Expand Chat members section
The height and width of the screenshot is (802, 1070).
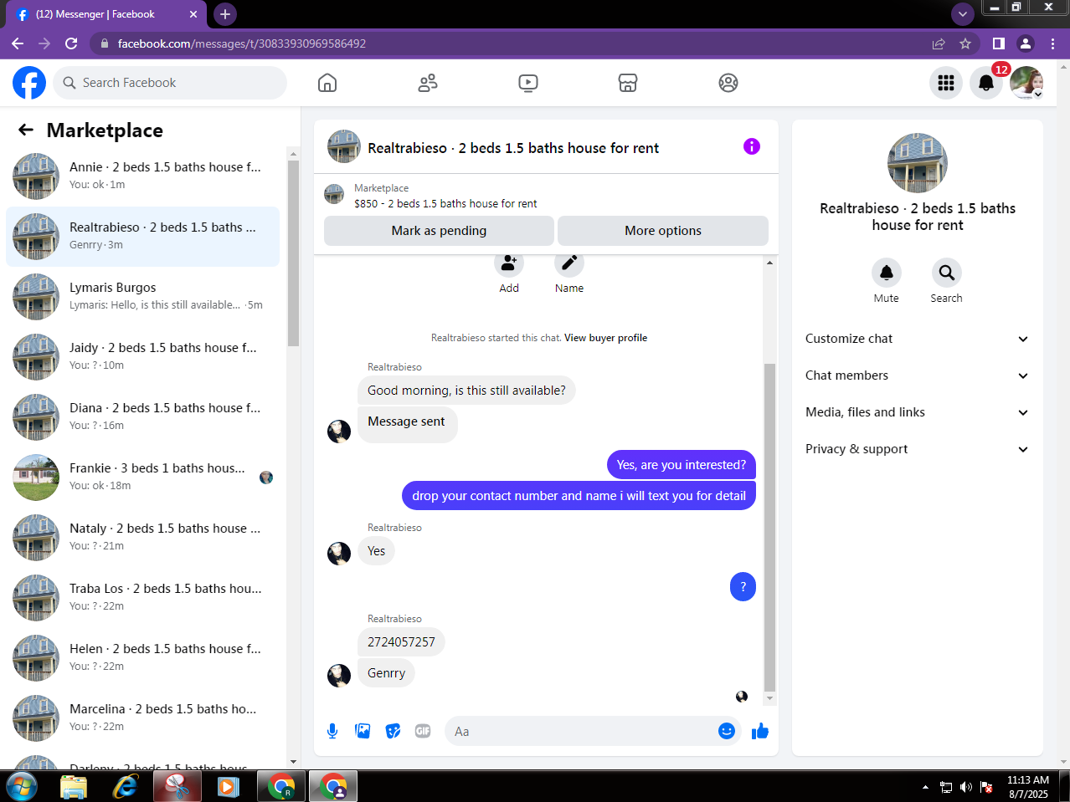918,375
